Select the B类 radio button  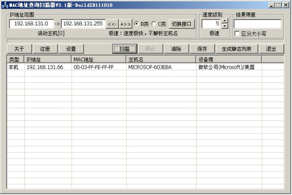point(137,23)
